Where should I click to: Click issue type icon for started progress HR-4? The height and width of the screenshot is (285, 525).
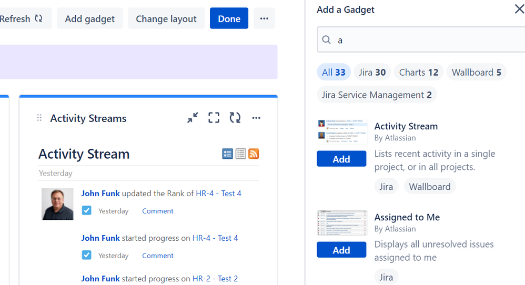point(86,255)
